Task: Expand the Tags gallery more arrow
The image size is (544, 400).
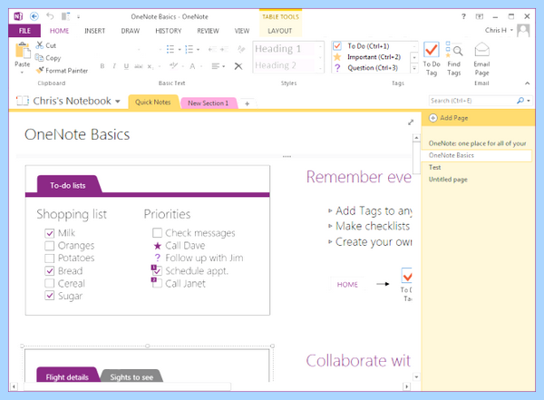Action: coord(414,68)
